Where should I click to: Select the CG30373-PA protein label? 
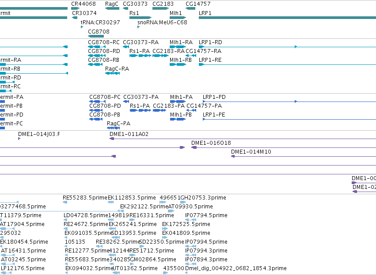(x=141, y=97)
